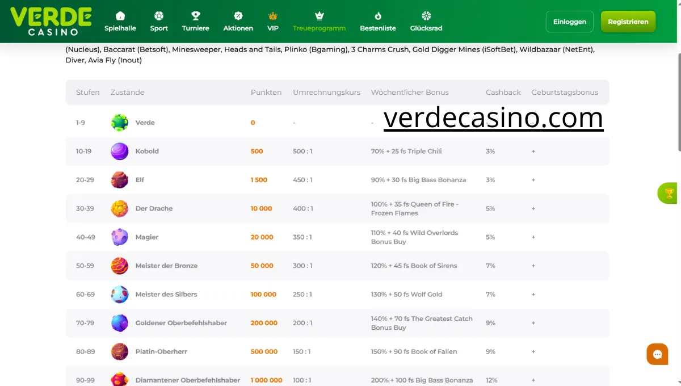Click the orange trophy side widget
Screen dimensions: 681x386
click(669, 194)
